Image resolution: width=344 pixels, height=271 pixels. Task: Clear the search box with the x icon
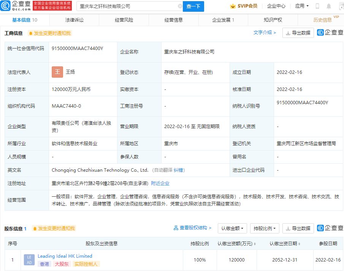click(x=180, y=6)
